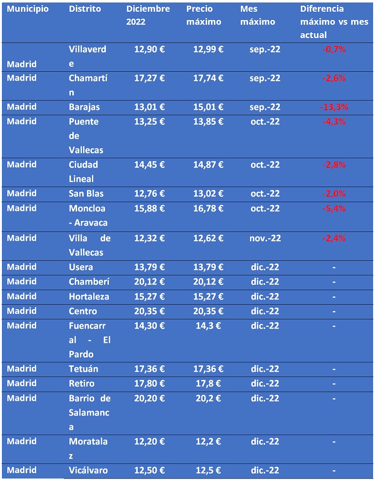The image size is (375, 481).
Task: Click the Diciembre 2022 header cell
Action: [148, 15]
